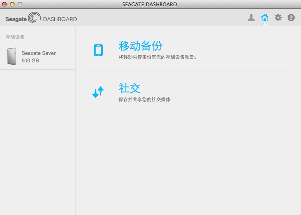Select the Seagate Seven device name
The width and height of the screenshot is (301, 215).
pyautogui.click(x=39, y=53)
